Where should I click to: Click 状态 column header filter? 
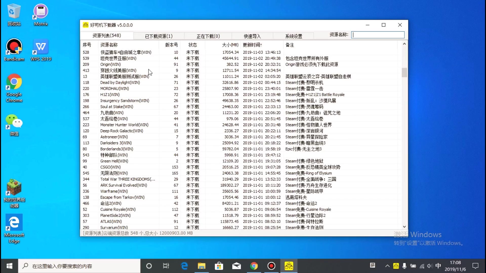click(x=193, y=45)
